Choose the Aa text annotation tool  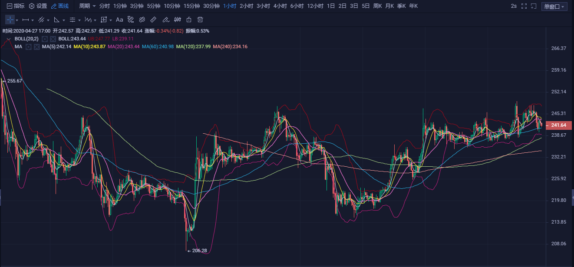[x=119, y=20]
